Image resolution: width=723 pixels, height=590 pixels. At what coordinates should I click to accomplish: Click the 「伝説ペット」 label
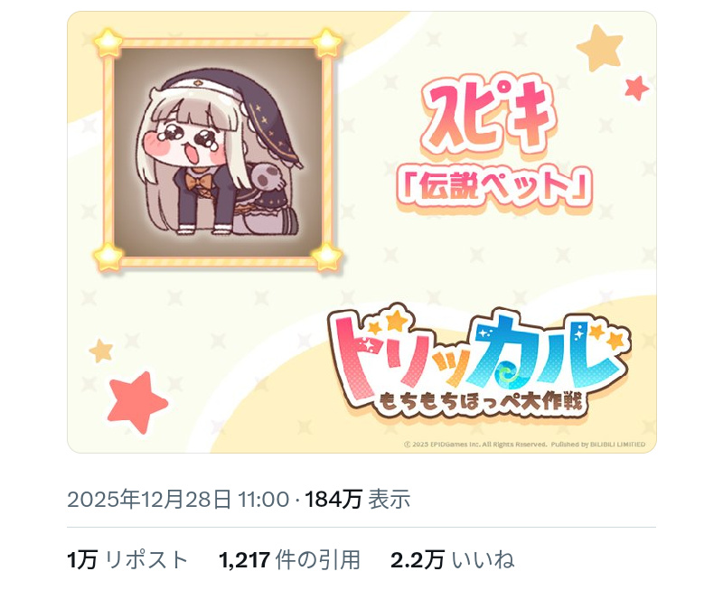(493, 186)
